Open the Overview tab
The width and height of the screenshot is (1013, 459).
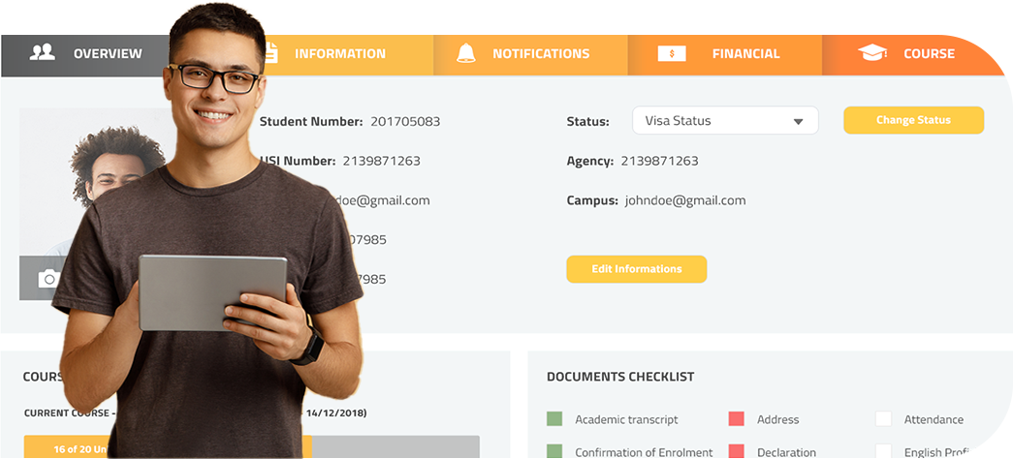click(x=84, y=55)
